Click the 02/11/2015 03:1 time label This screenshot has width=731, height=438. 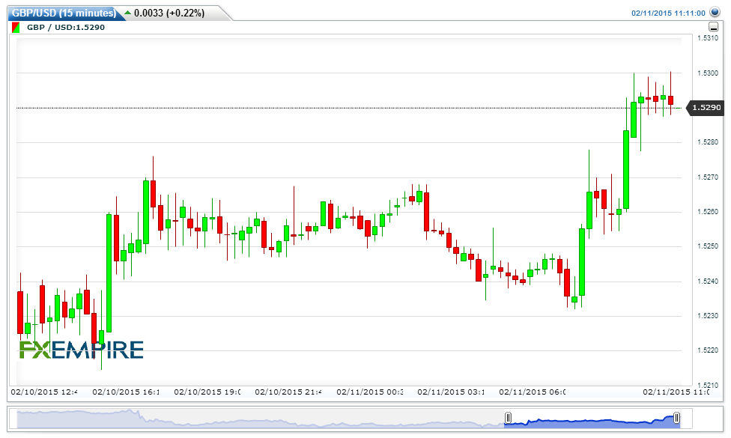point(452,392)
